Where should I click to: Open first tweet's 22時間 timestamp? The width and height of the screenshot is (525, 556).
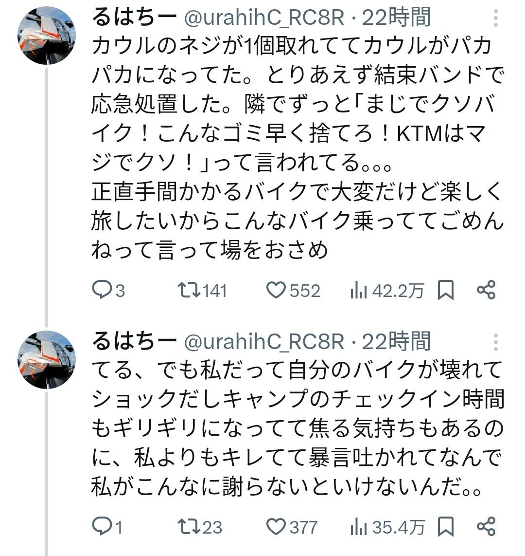pyautogui.click(x=396, y=17)
